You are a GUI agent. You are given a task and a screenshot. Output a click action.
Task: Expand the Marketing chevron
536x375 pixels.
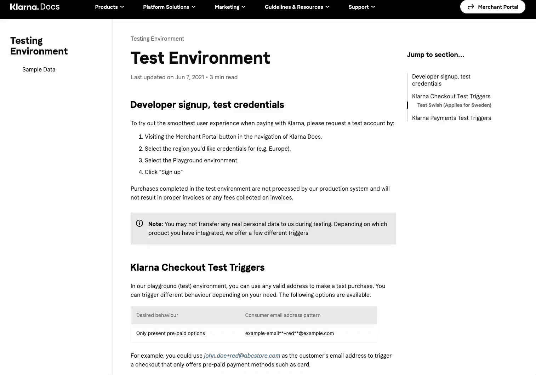[244, 7]
